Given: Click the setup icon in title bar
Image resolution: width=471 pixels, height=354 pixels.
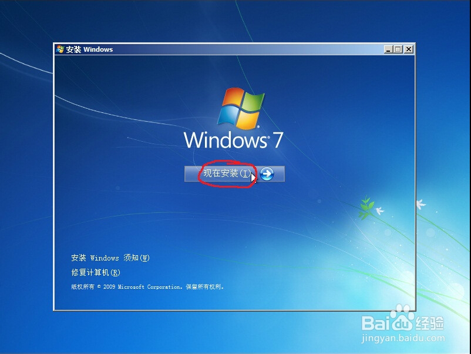Looking at the screenshot, I should pyautogui.click(x=60, y=49).
